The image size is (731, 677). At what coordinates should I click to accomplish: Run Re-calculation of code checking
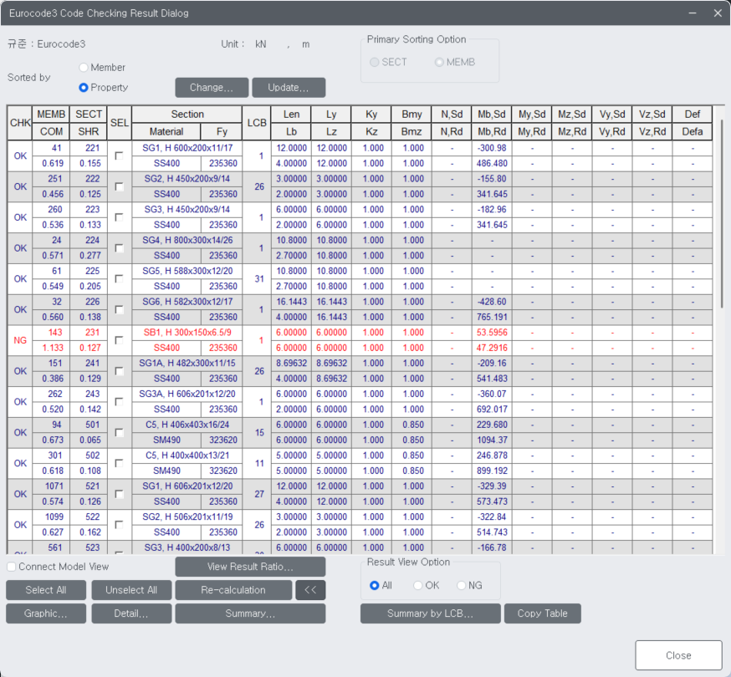233,589
